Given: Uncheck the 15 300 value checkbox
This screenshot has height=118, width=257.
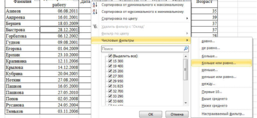Looking at the screenshot, I should (x=110, y=61).
